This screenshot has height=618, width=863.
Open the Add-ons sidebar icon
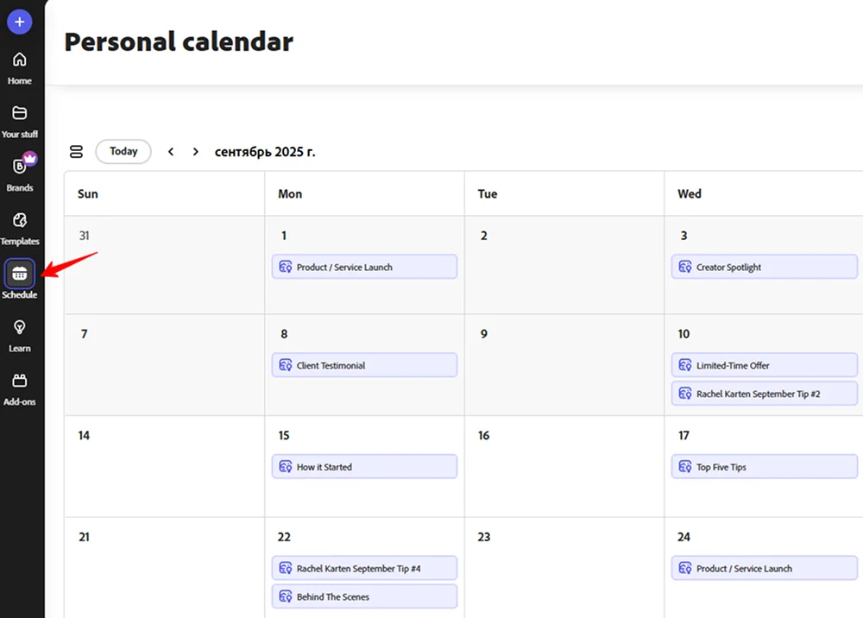click(19, 382)
